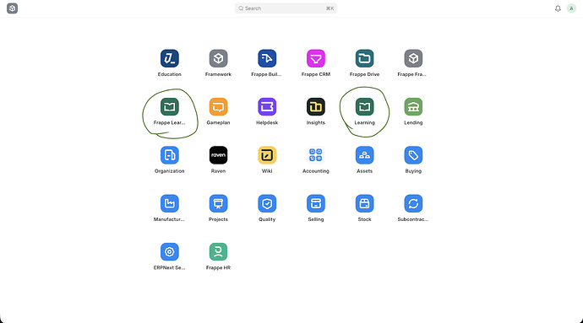
Task: Open the Learning app
Action: [x=364, y=107]
